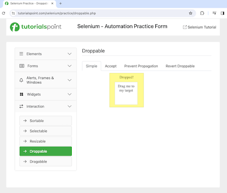Expand Alerts, Frames & Windows chevron
This screenshot has width=227, height=193.
pos(70,80)
